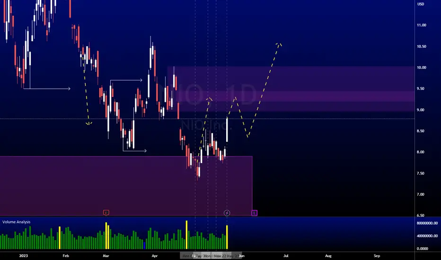Click the 8.50 price axis label
The height and width of the screenshot is (260, 441).
421,131
